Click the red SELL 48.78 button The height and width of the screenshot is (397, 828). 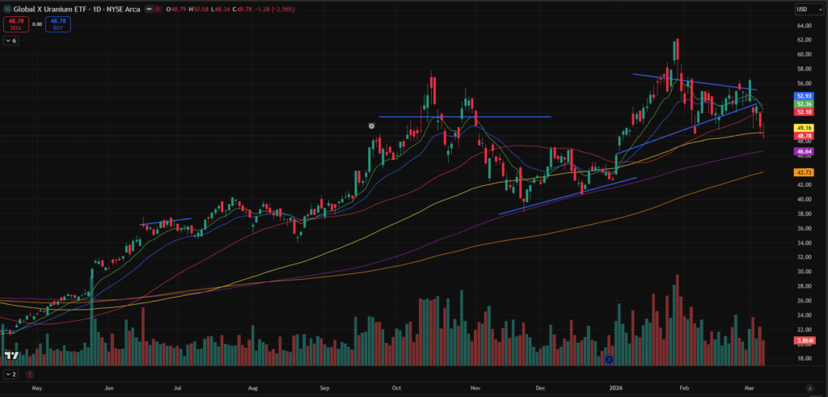(14, 25)
